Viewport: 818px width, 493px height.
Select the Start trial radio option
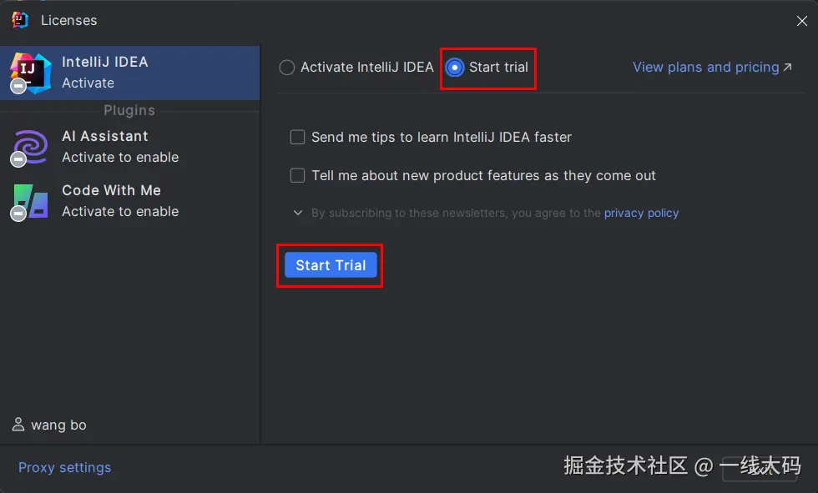pyautogui.click(x=455, y=68)
